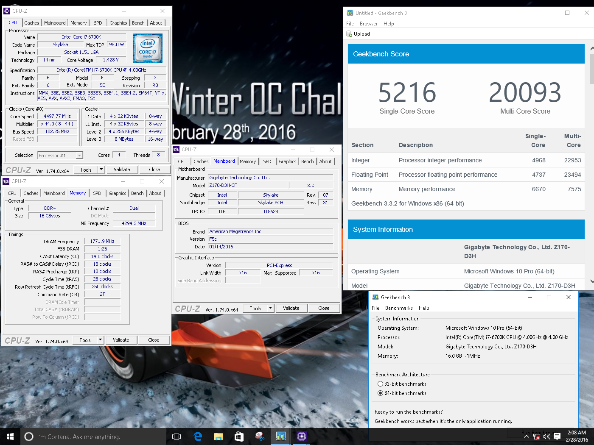Open the Windows Start menu
Viewport: 594px width, 445px height.
coord(10,437)
